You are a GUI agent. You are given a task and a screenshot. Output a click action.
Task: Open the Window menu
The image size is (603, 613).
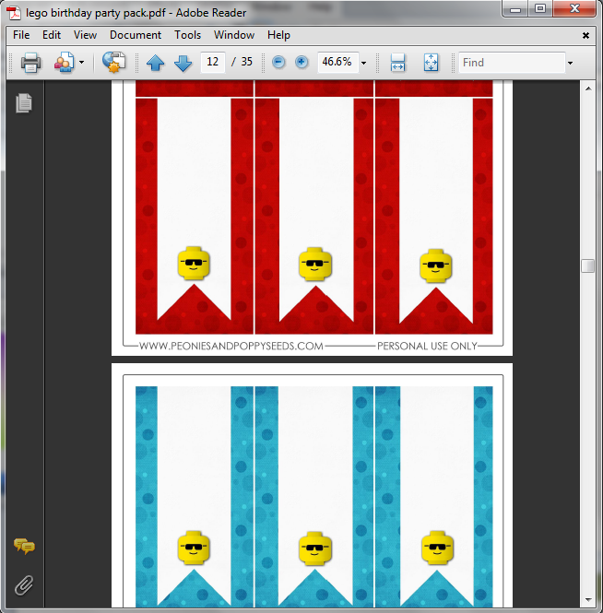click(234, 35)
